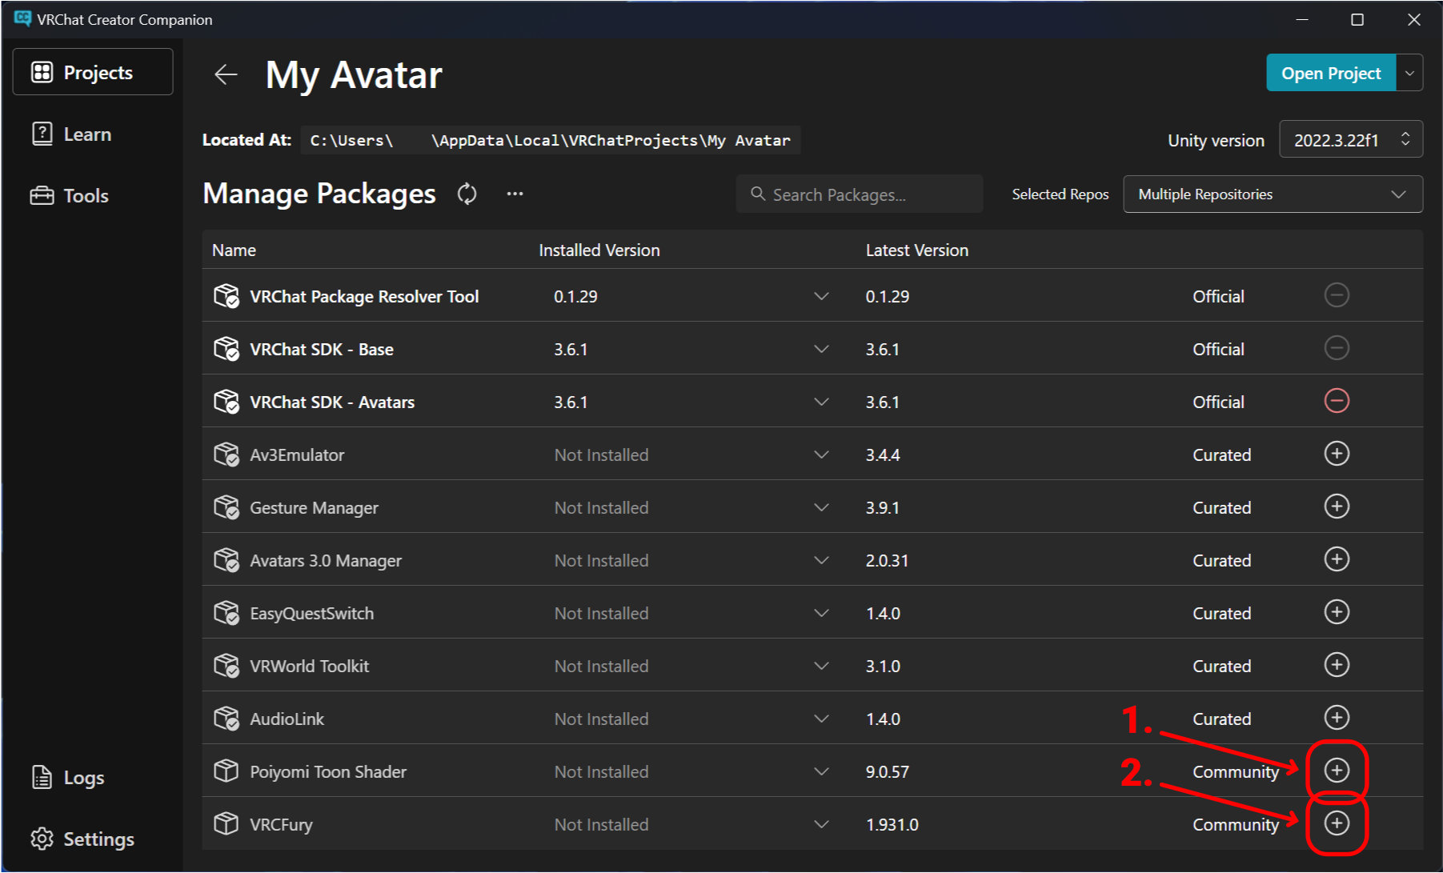Open the Unity version selector 2022.3.22f1

tap(1351, 140)
